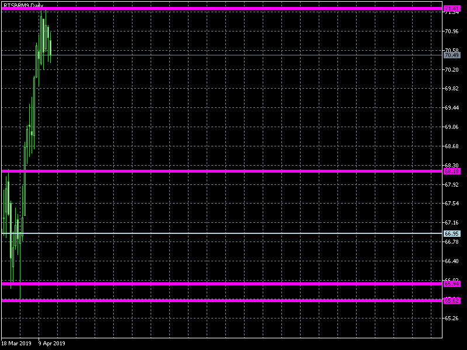Click the 66.40 price scale label
The image size is (467, 350).
(451, 261)
